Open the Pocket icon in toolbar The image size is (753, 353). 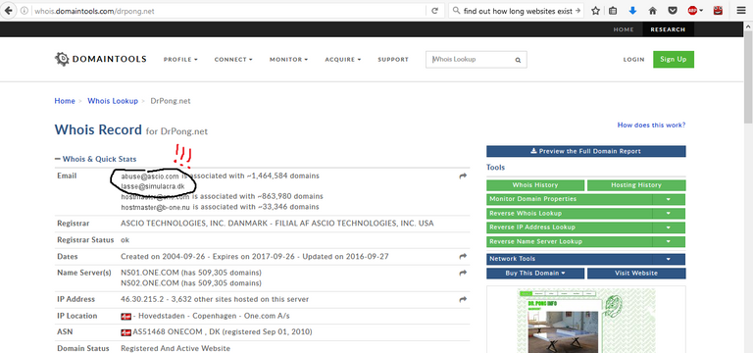673,11
